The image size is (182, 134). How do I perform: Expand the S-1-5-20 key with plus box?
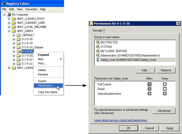[x=14, y=51]
